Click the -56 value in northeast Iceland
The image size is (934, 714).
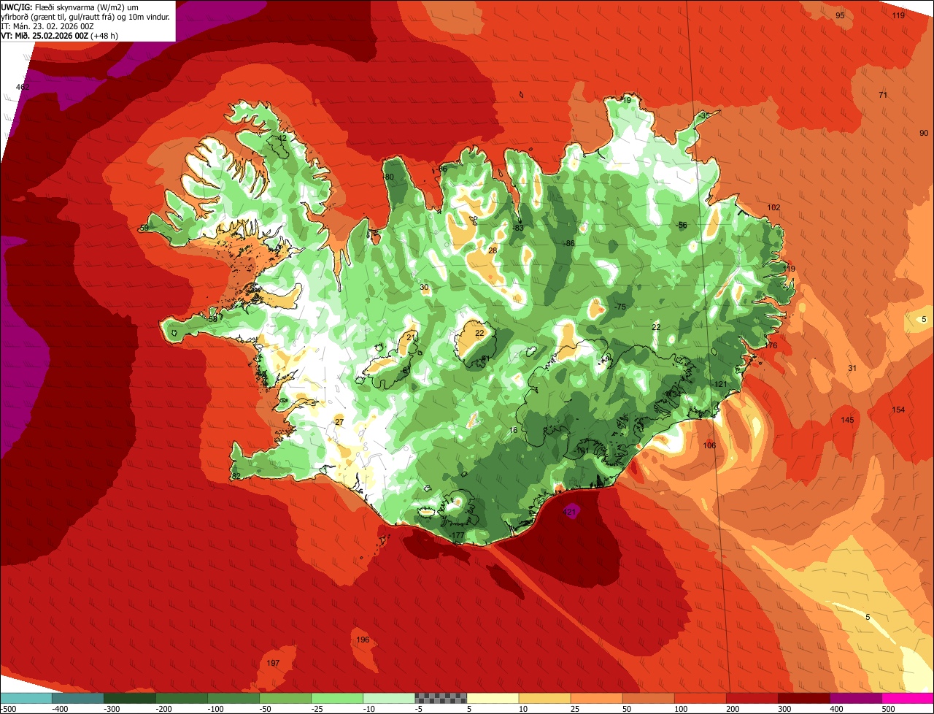(x=682, y=225)
